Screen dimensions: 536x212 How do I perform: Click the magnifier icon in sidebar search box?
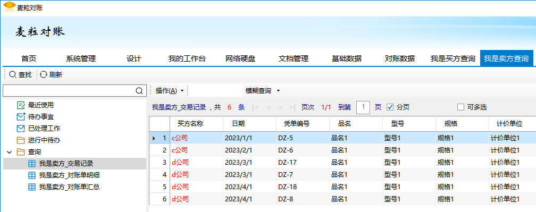click(139, 91)
